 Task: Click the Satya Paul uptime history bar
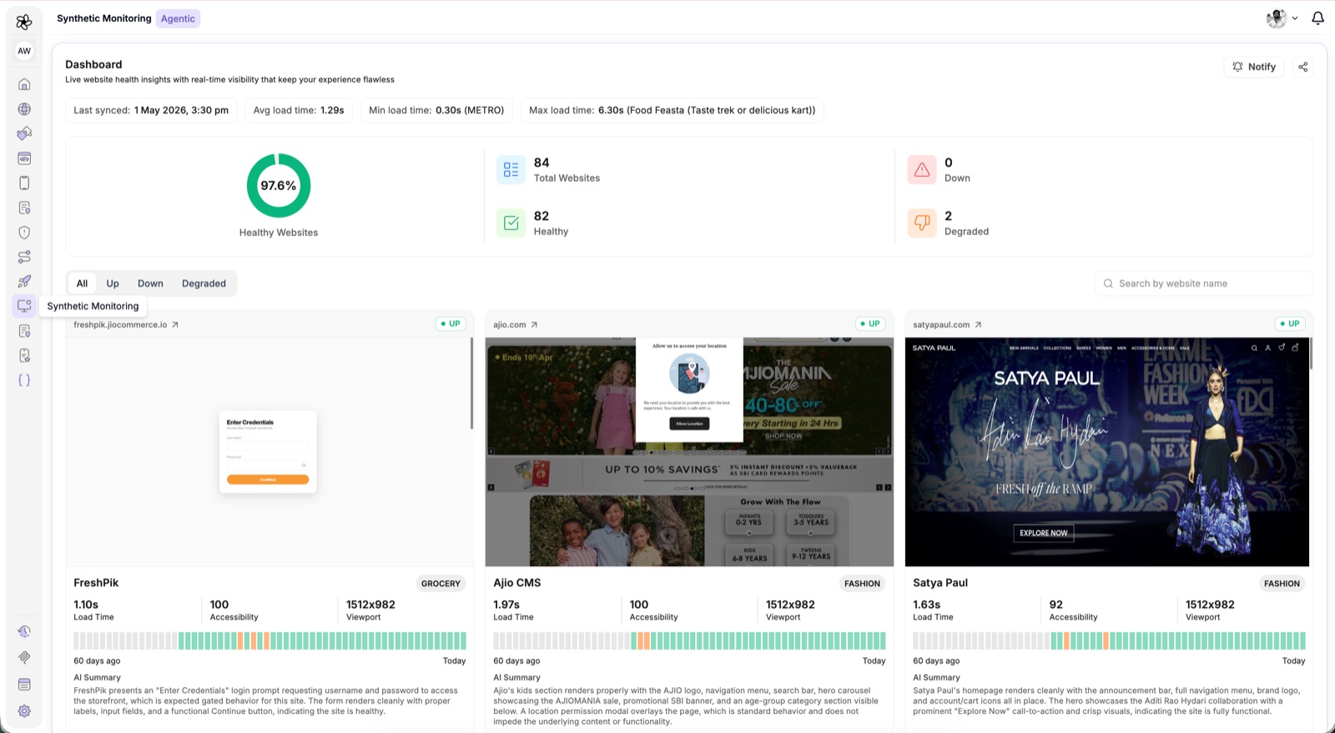[1109, 640]
